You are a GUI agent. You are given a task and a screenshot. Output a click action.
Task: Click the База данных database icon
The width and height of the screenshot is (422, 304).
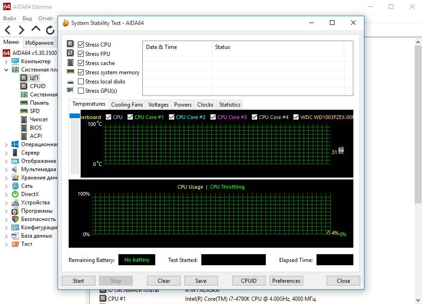pyautogui.click(x=15, y=236)
